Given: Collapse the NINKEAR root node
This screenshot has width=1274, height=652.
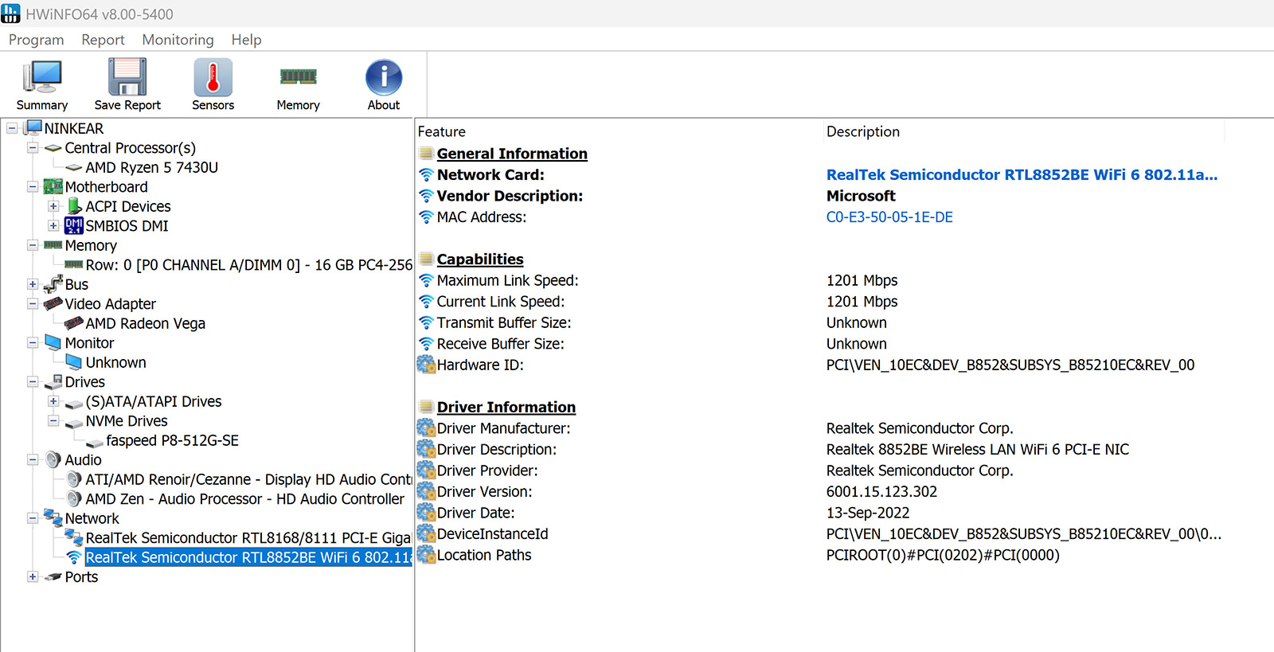Looking at the screenshot, I should tap(12, 128).
